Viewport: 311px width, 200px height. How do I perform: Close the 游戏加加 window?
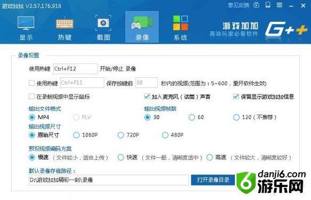click(x=303, y=5)
